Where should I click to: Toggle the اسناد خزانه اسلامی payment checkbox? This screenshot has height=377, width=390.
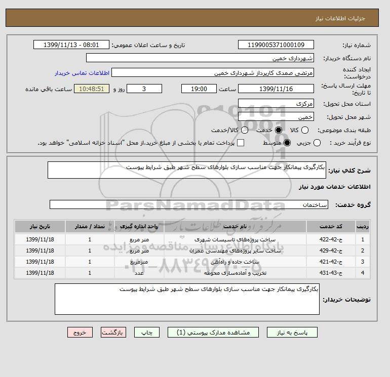(241, 143)
